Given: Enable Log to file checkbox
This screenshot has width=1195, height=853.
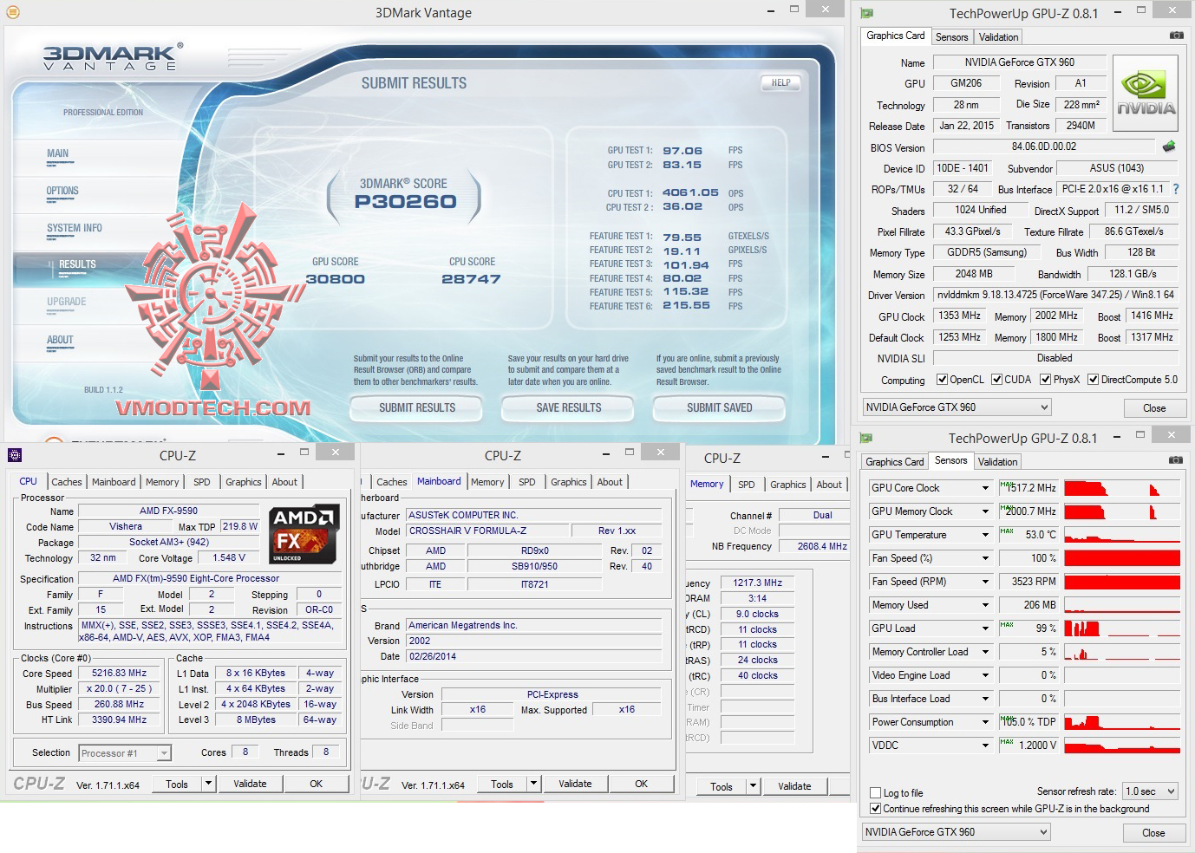Looking at the screenshot, I should tap(876, 793).
